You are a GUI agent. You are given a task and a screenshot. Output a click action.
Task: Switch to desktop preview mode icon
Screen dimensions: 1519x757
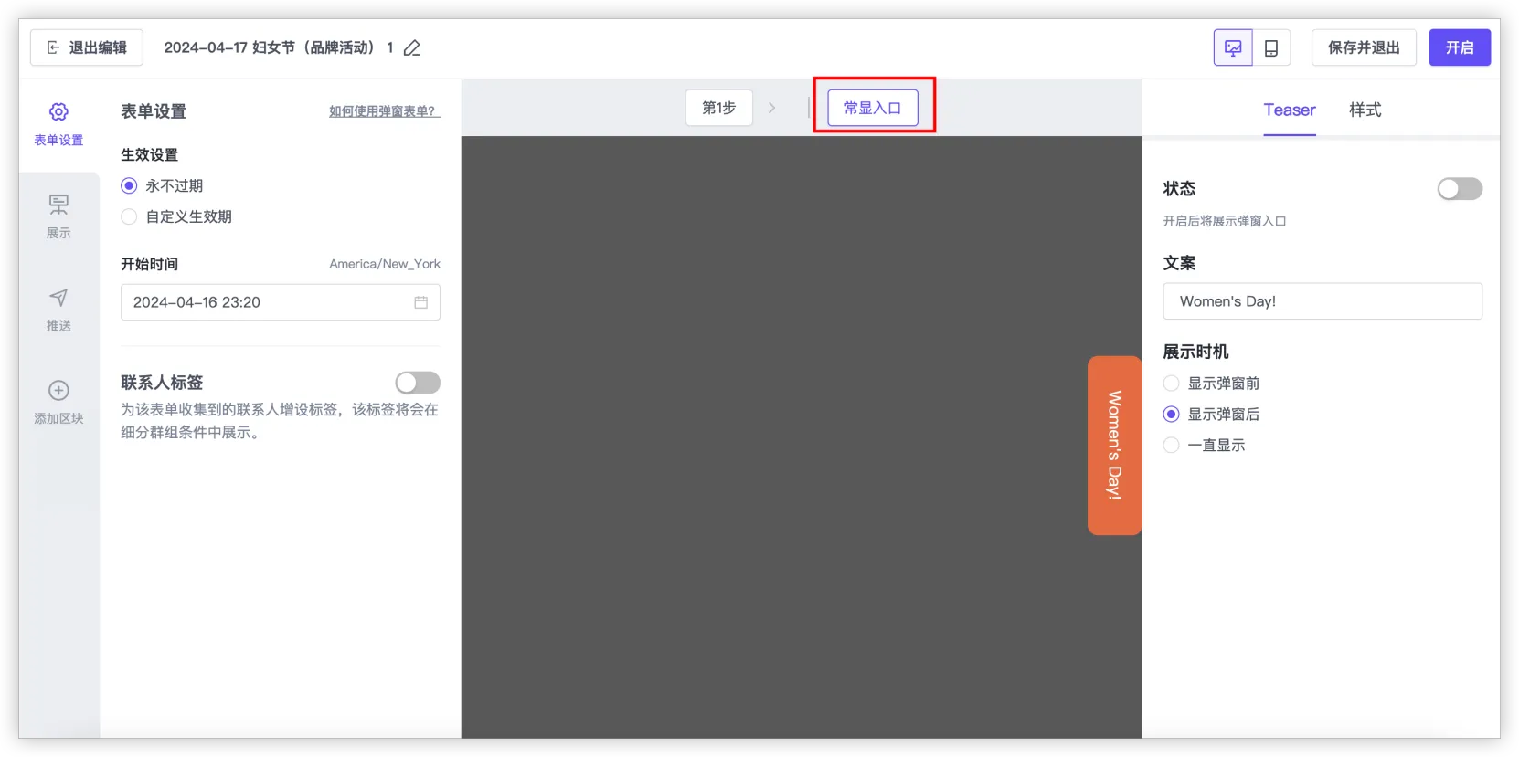1233,48
